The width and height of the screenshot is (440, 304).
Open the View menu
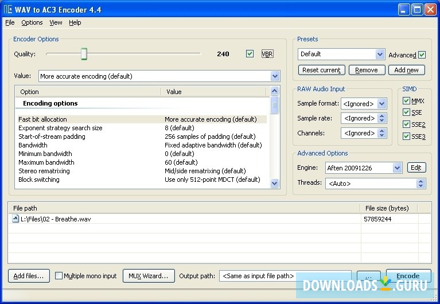point(56,22)
